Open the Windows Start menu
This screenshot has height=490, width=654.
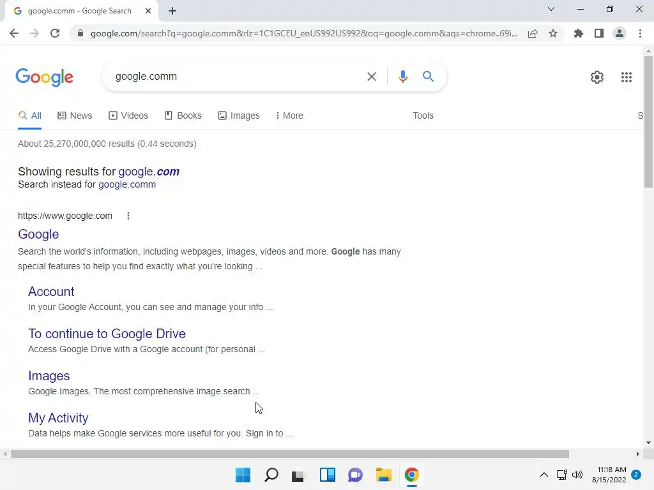point(243,475)
